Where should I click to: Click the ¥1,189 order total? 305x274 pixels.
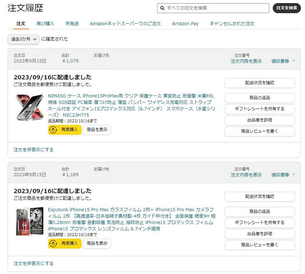click(70, 175)
